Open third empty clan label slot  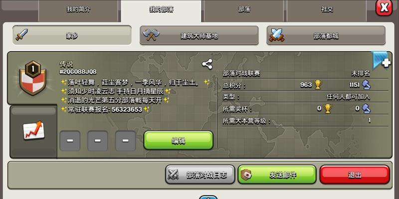point(126,141)
